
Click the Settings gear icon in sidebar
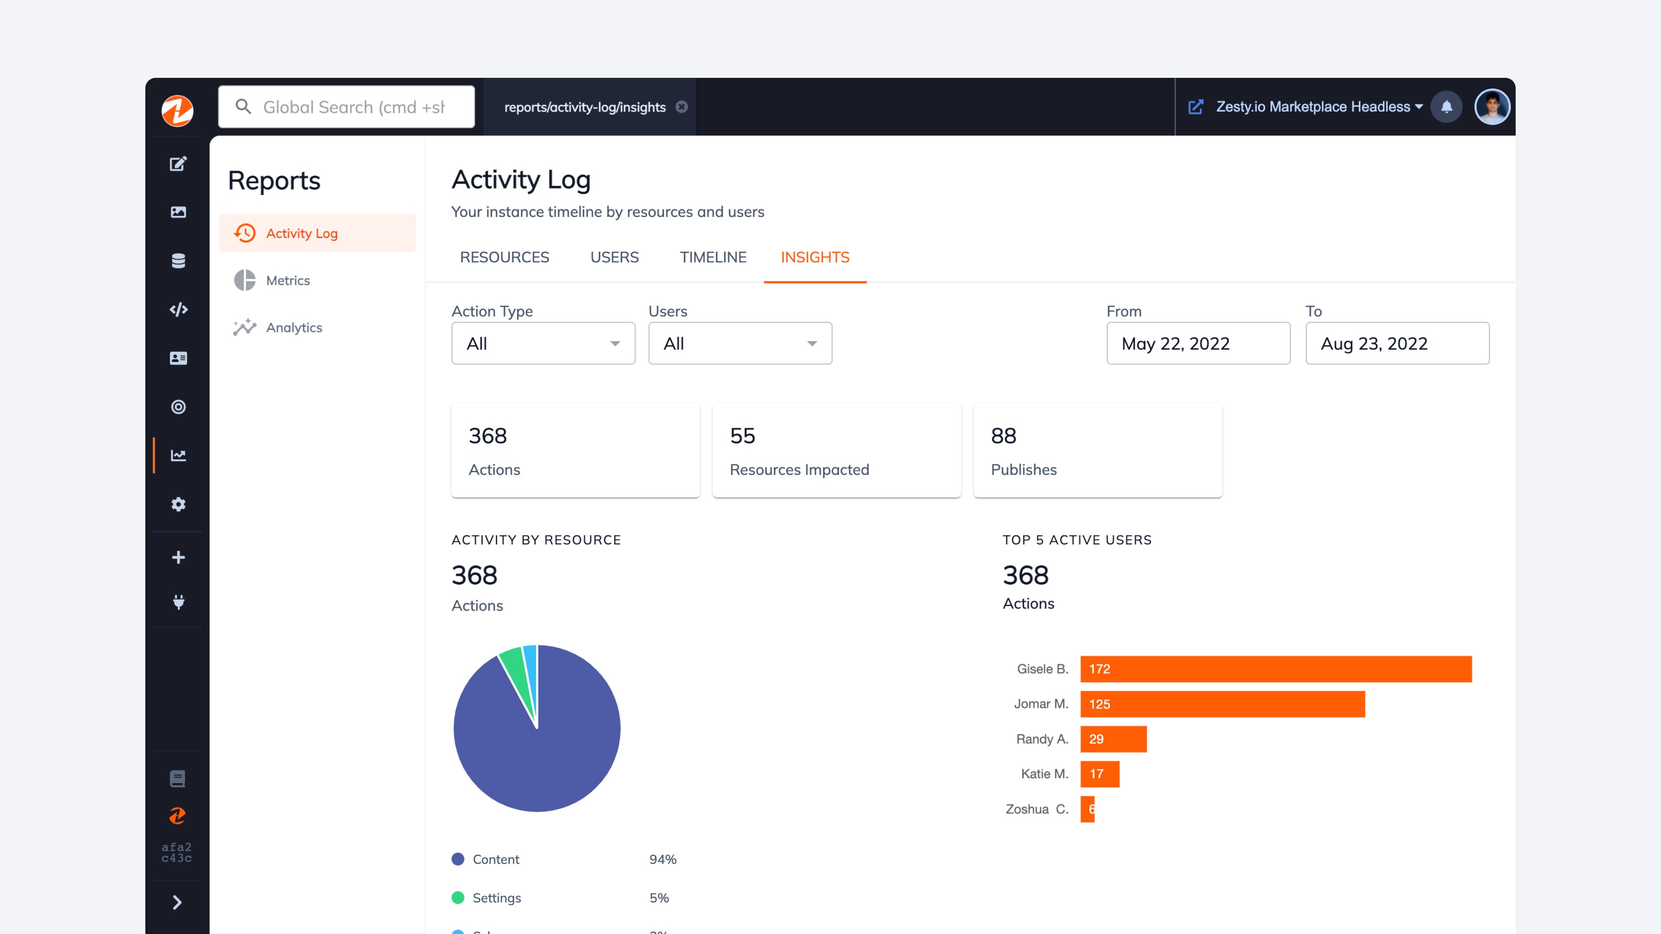[x=179, y=504]
